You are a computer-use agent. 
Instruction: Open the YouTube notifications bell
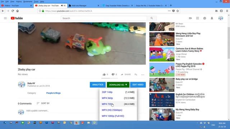[x=212, y=18]
